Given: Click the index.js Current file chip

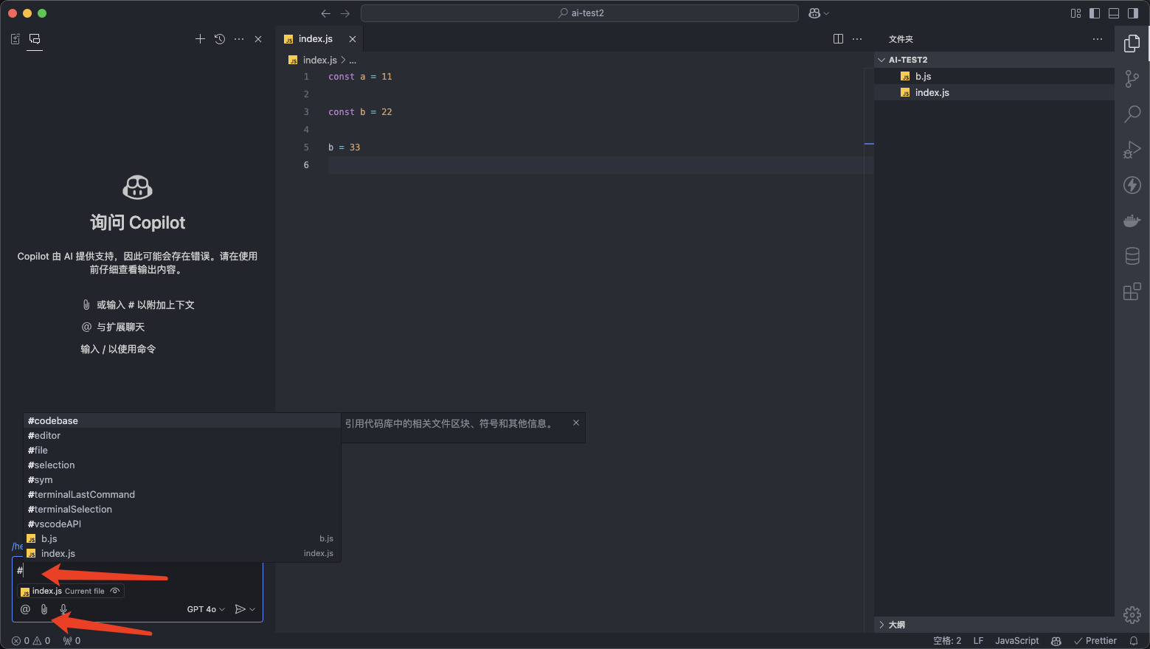Looking at the screenshot, I should (x=71, y=591).
